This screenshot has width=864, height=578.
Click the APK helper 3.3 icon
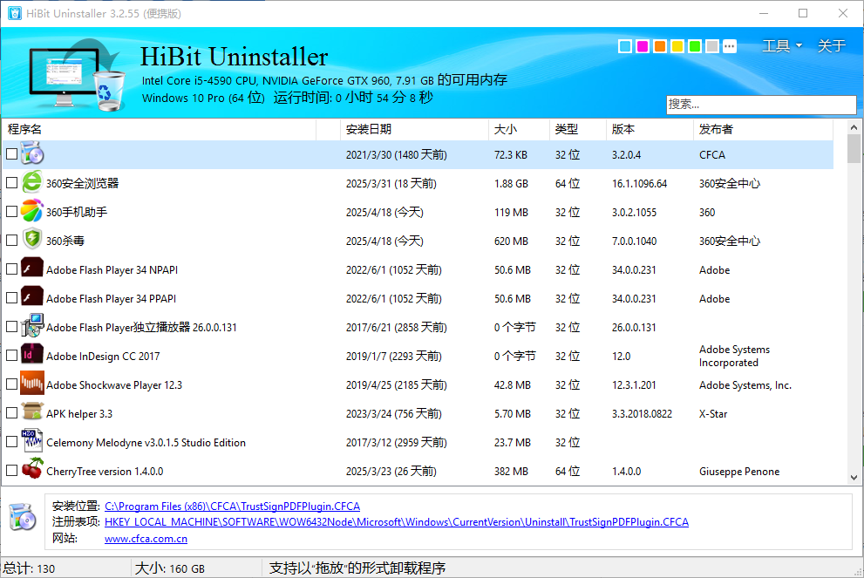coord(32,412)
